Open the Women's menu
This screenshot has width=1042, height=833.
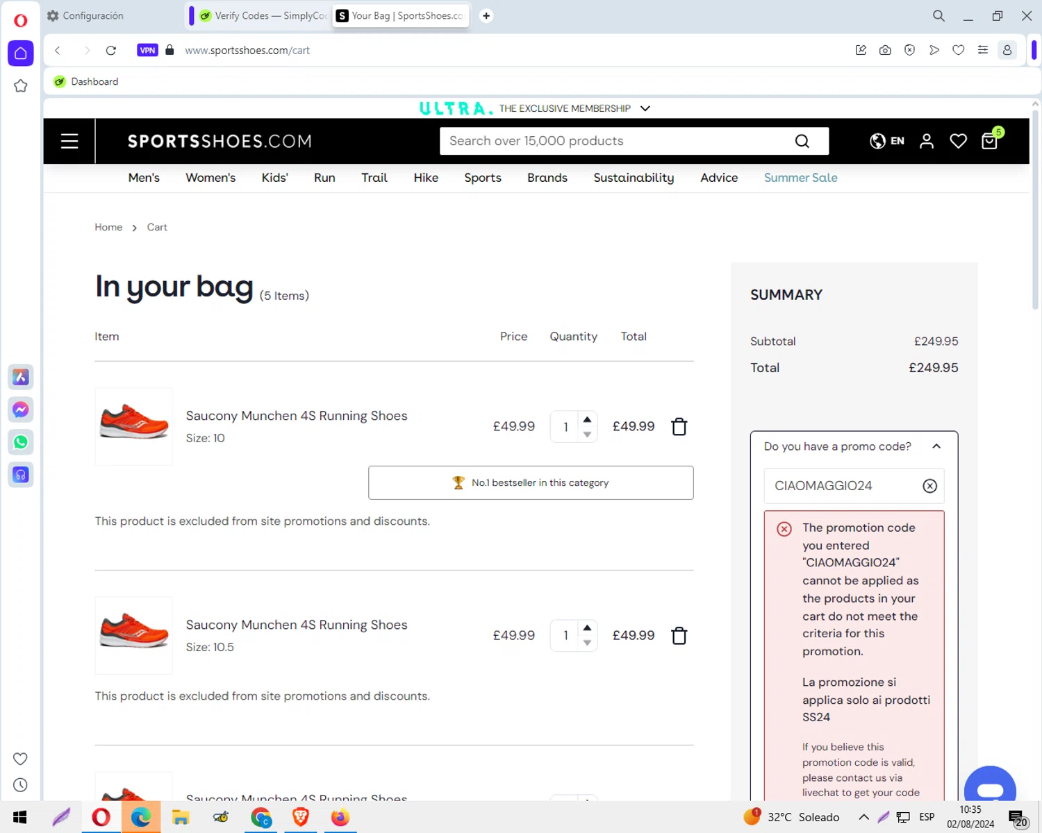(210, 178)
